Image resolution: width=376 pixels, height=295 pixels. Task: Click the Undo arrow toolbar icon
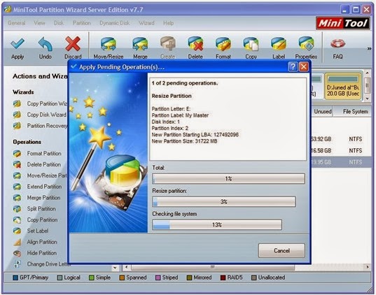(x=45, y=44)
